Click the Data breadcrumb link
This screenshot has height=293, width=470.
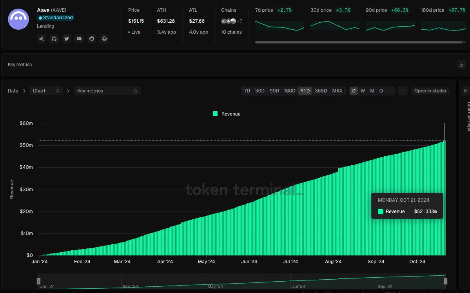click(x=13, y=91)
